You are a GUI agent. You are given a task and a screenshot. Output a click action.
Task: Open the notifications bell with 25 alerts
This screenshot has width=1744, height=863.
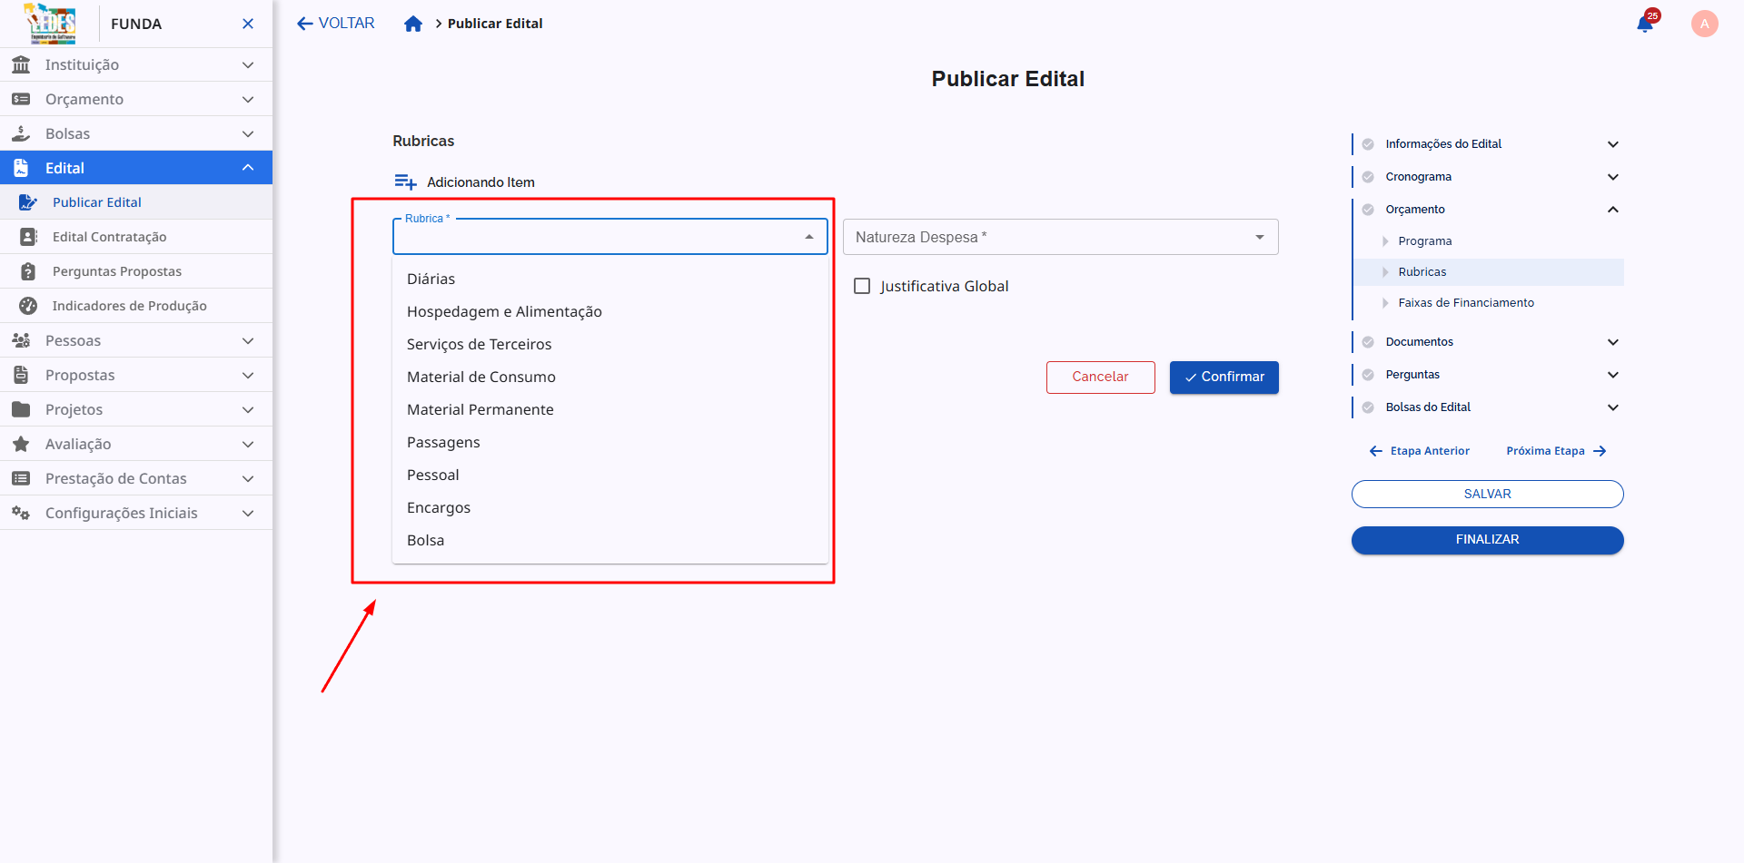[x=1645, y=24]
